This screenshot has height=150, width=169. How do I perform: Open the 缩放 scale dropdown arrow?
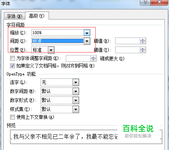[87, 33]
